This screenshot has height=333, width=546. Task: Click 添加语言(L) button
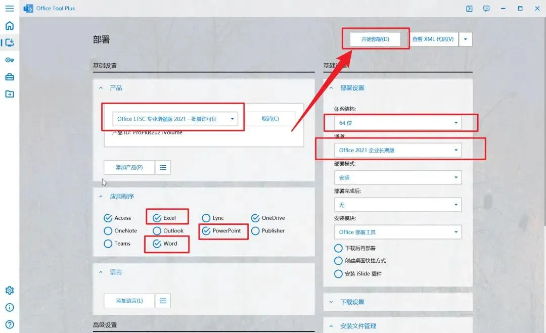129,301
